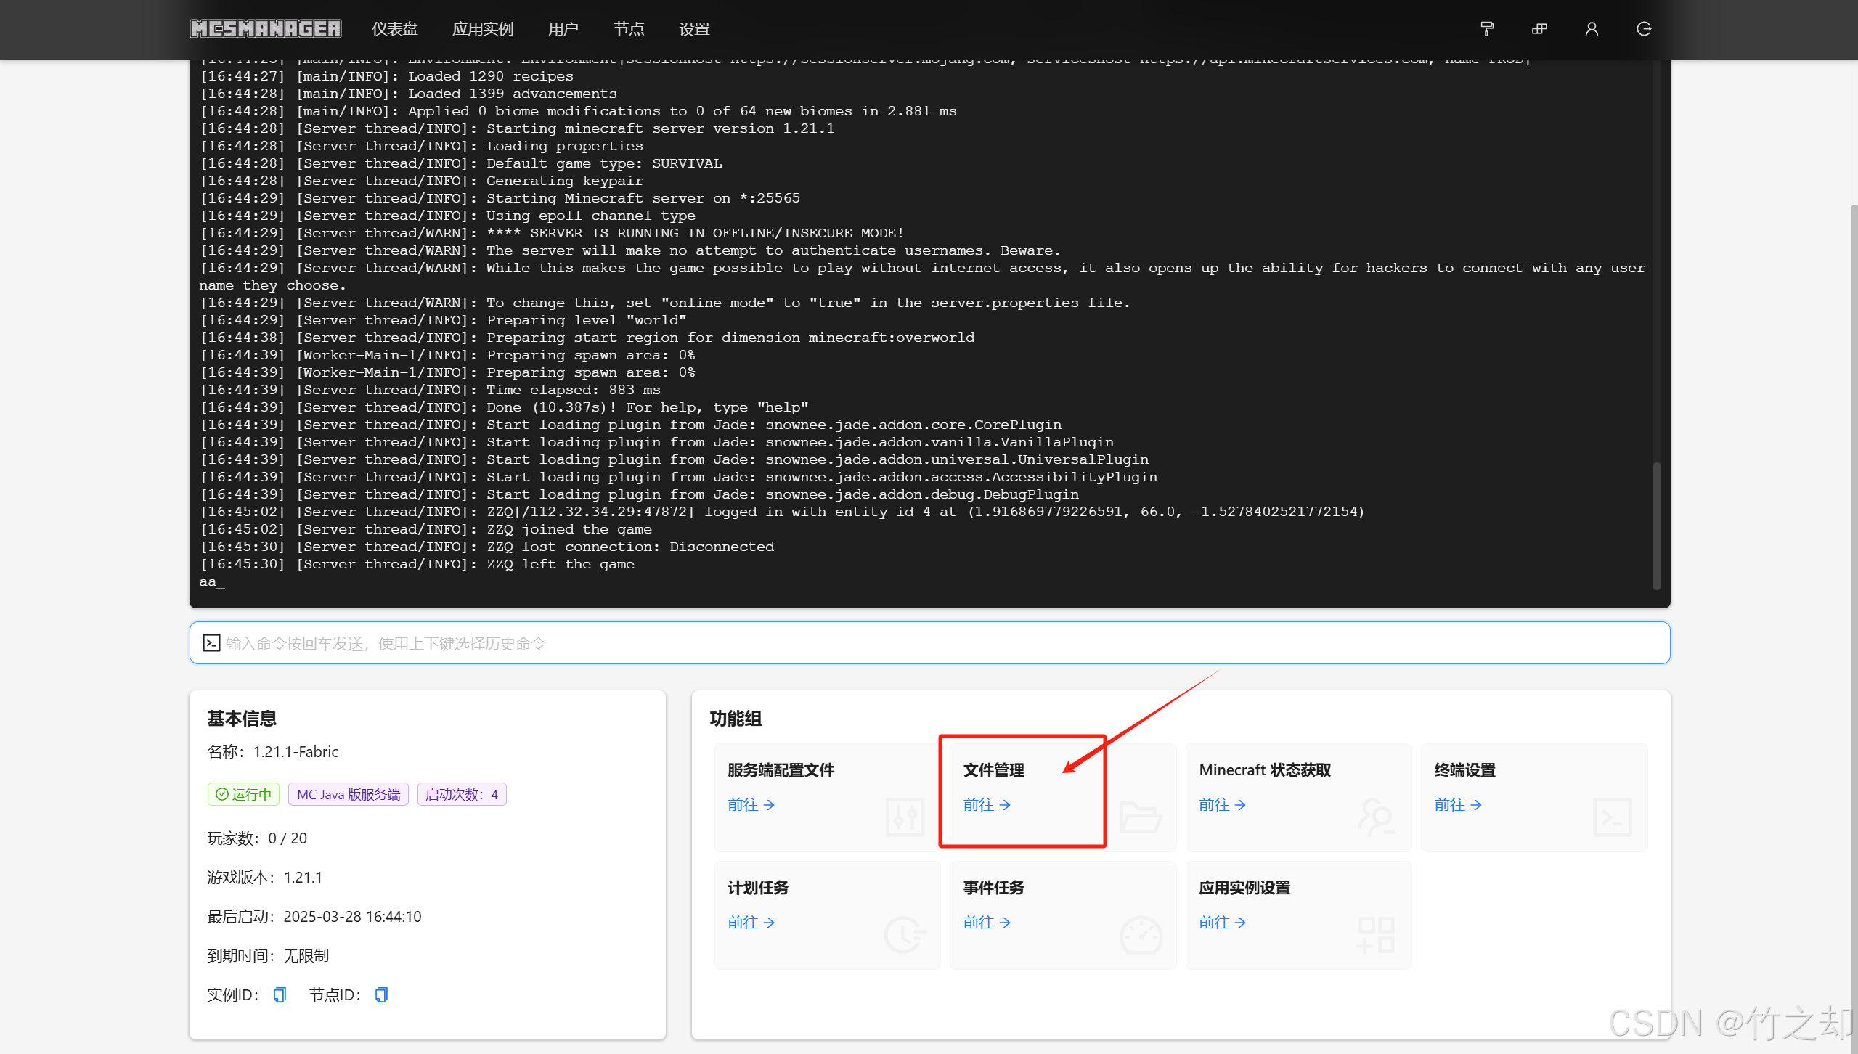Click 前往 link under 文件管理
1858x1054 pixels.
click(x=986, y=805)
